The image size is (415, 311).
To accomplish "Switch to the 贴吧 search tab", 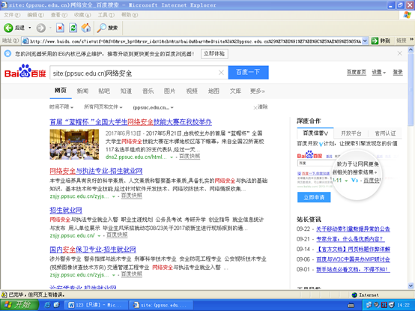I will [x=104, y=91].
